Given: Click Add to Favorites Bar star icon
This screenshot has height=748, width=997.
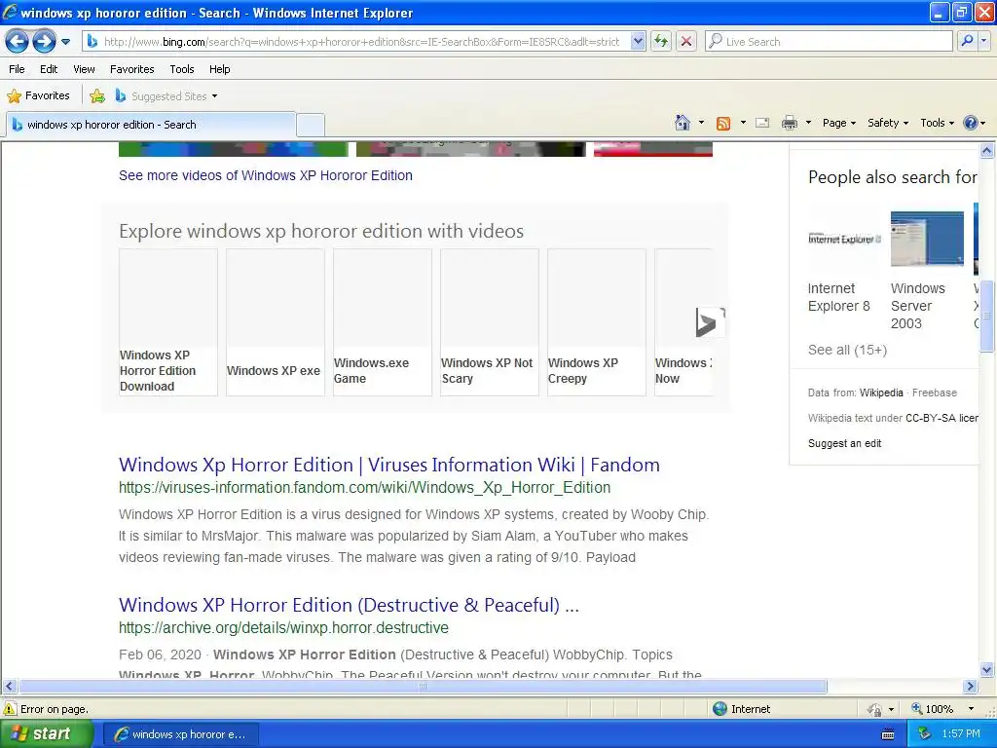Looking at the screenshot, I should (97, 96).
